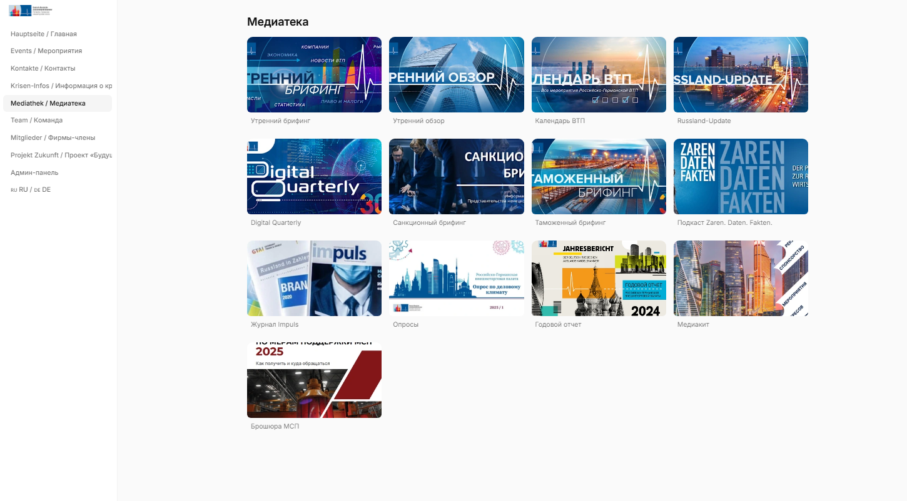
Task: Open Таможенный брифинг thumbnail
Action: pos(599,177)
